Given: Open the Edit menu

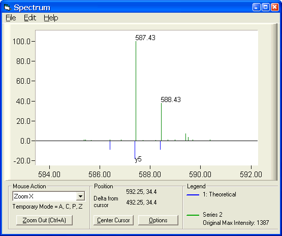Looking at the screenshot, I should pos(30,18).
